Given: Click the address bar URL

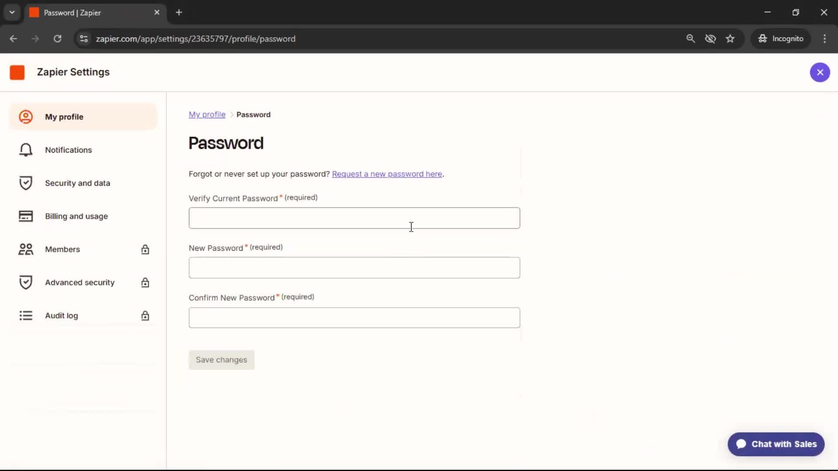Looking at the screenshot, I should coord(196,39).
